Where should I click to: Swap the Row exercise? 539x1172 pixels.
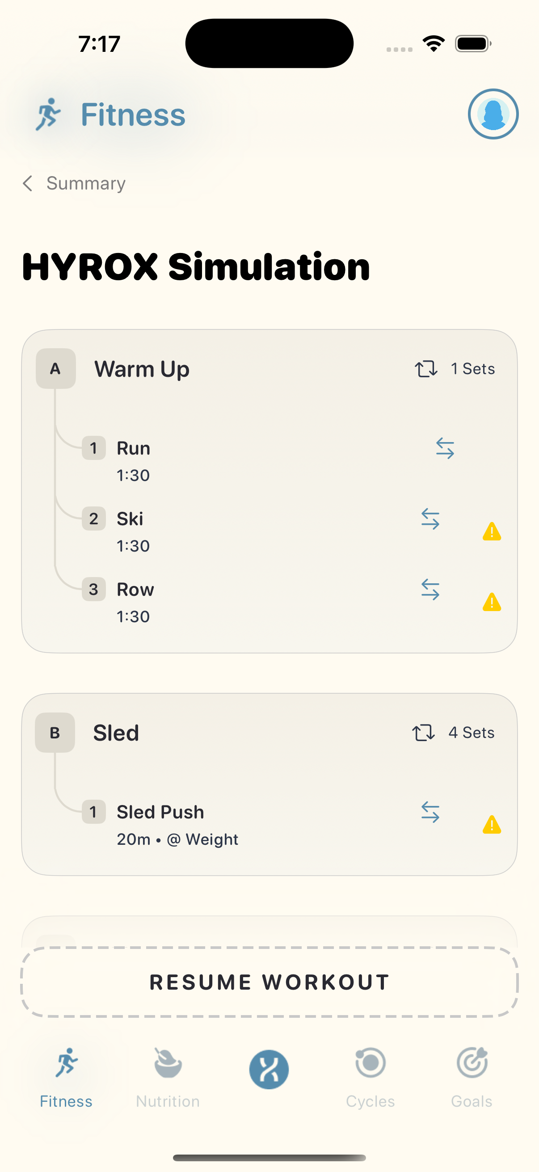[430, 589]
